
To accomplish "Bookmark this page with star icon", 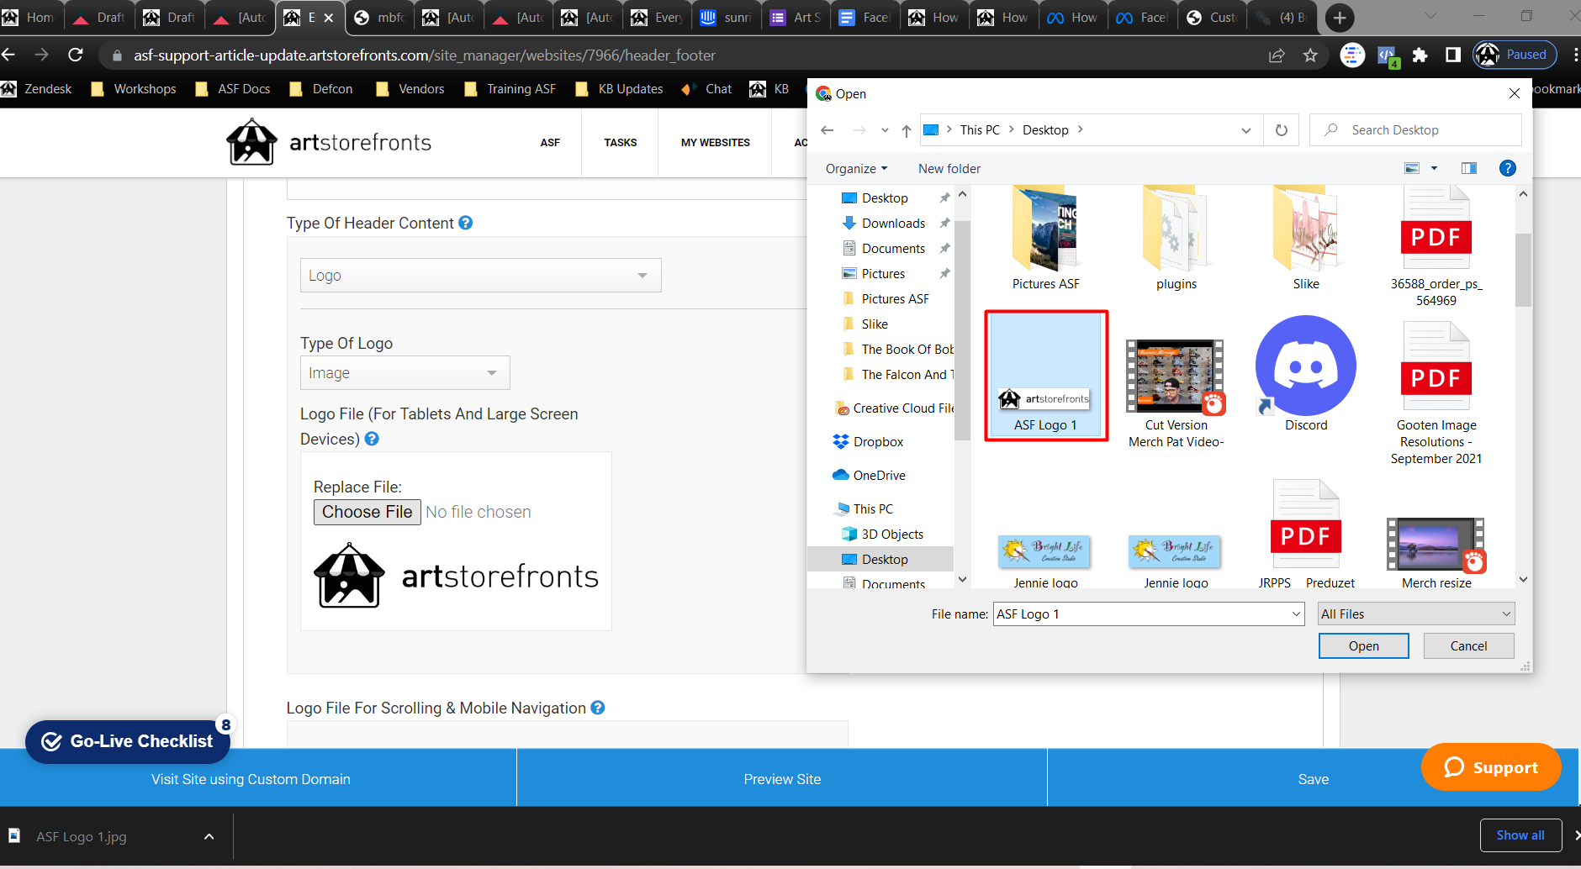I will pos(1310,55).
